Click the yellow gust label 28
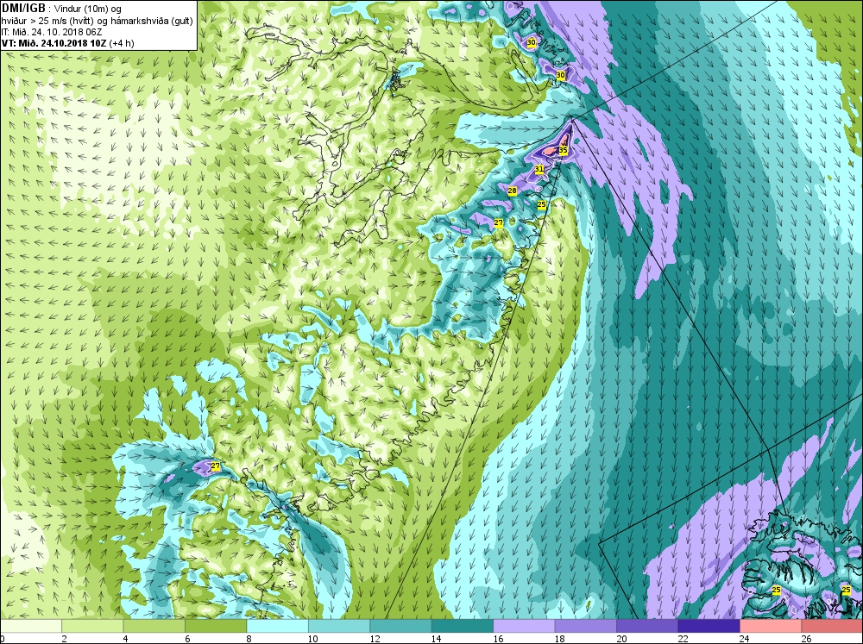The width and height of the screenshot is (863, 644). [512, 191]
